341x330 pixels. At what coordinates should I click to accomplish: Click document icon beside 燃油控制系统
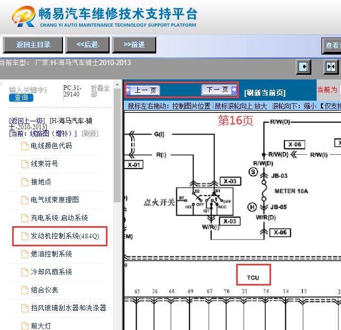pyautogui.click(x=25, y=254)
